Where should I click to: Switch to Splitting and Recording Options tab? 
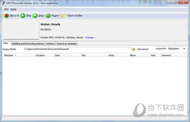[x=28, y=44]
